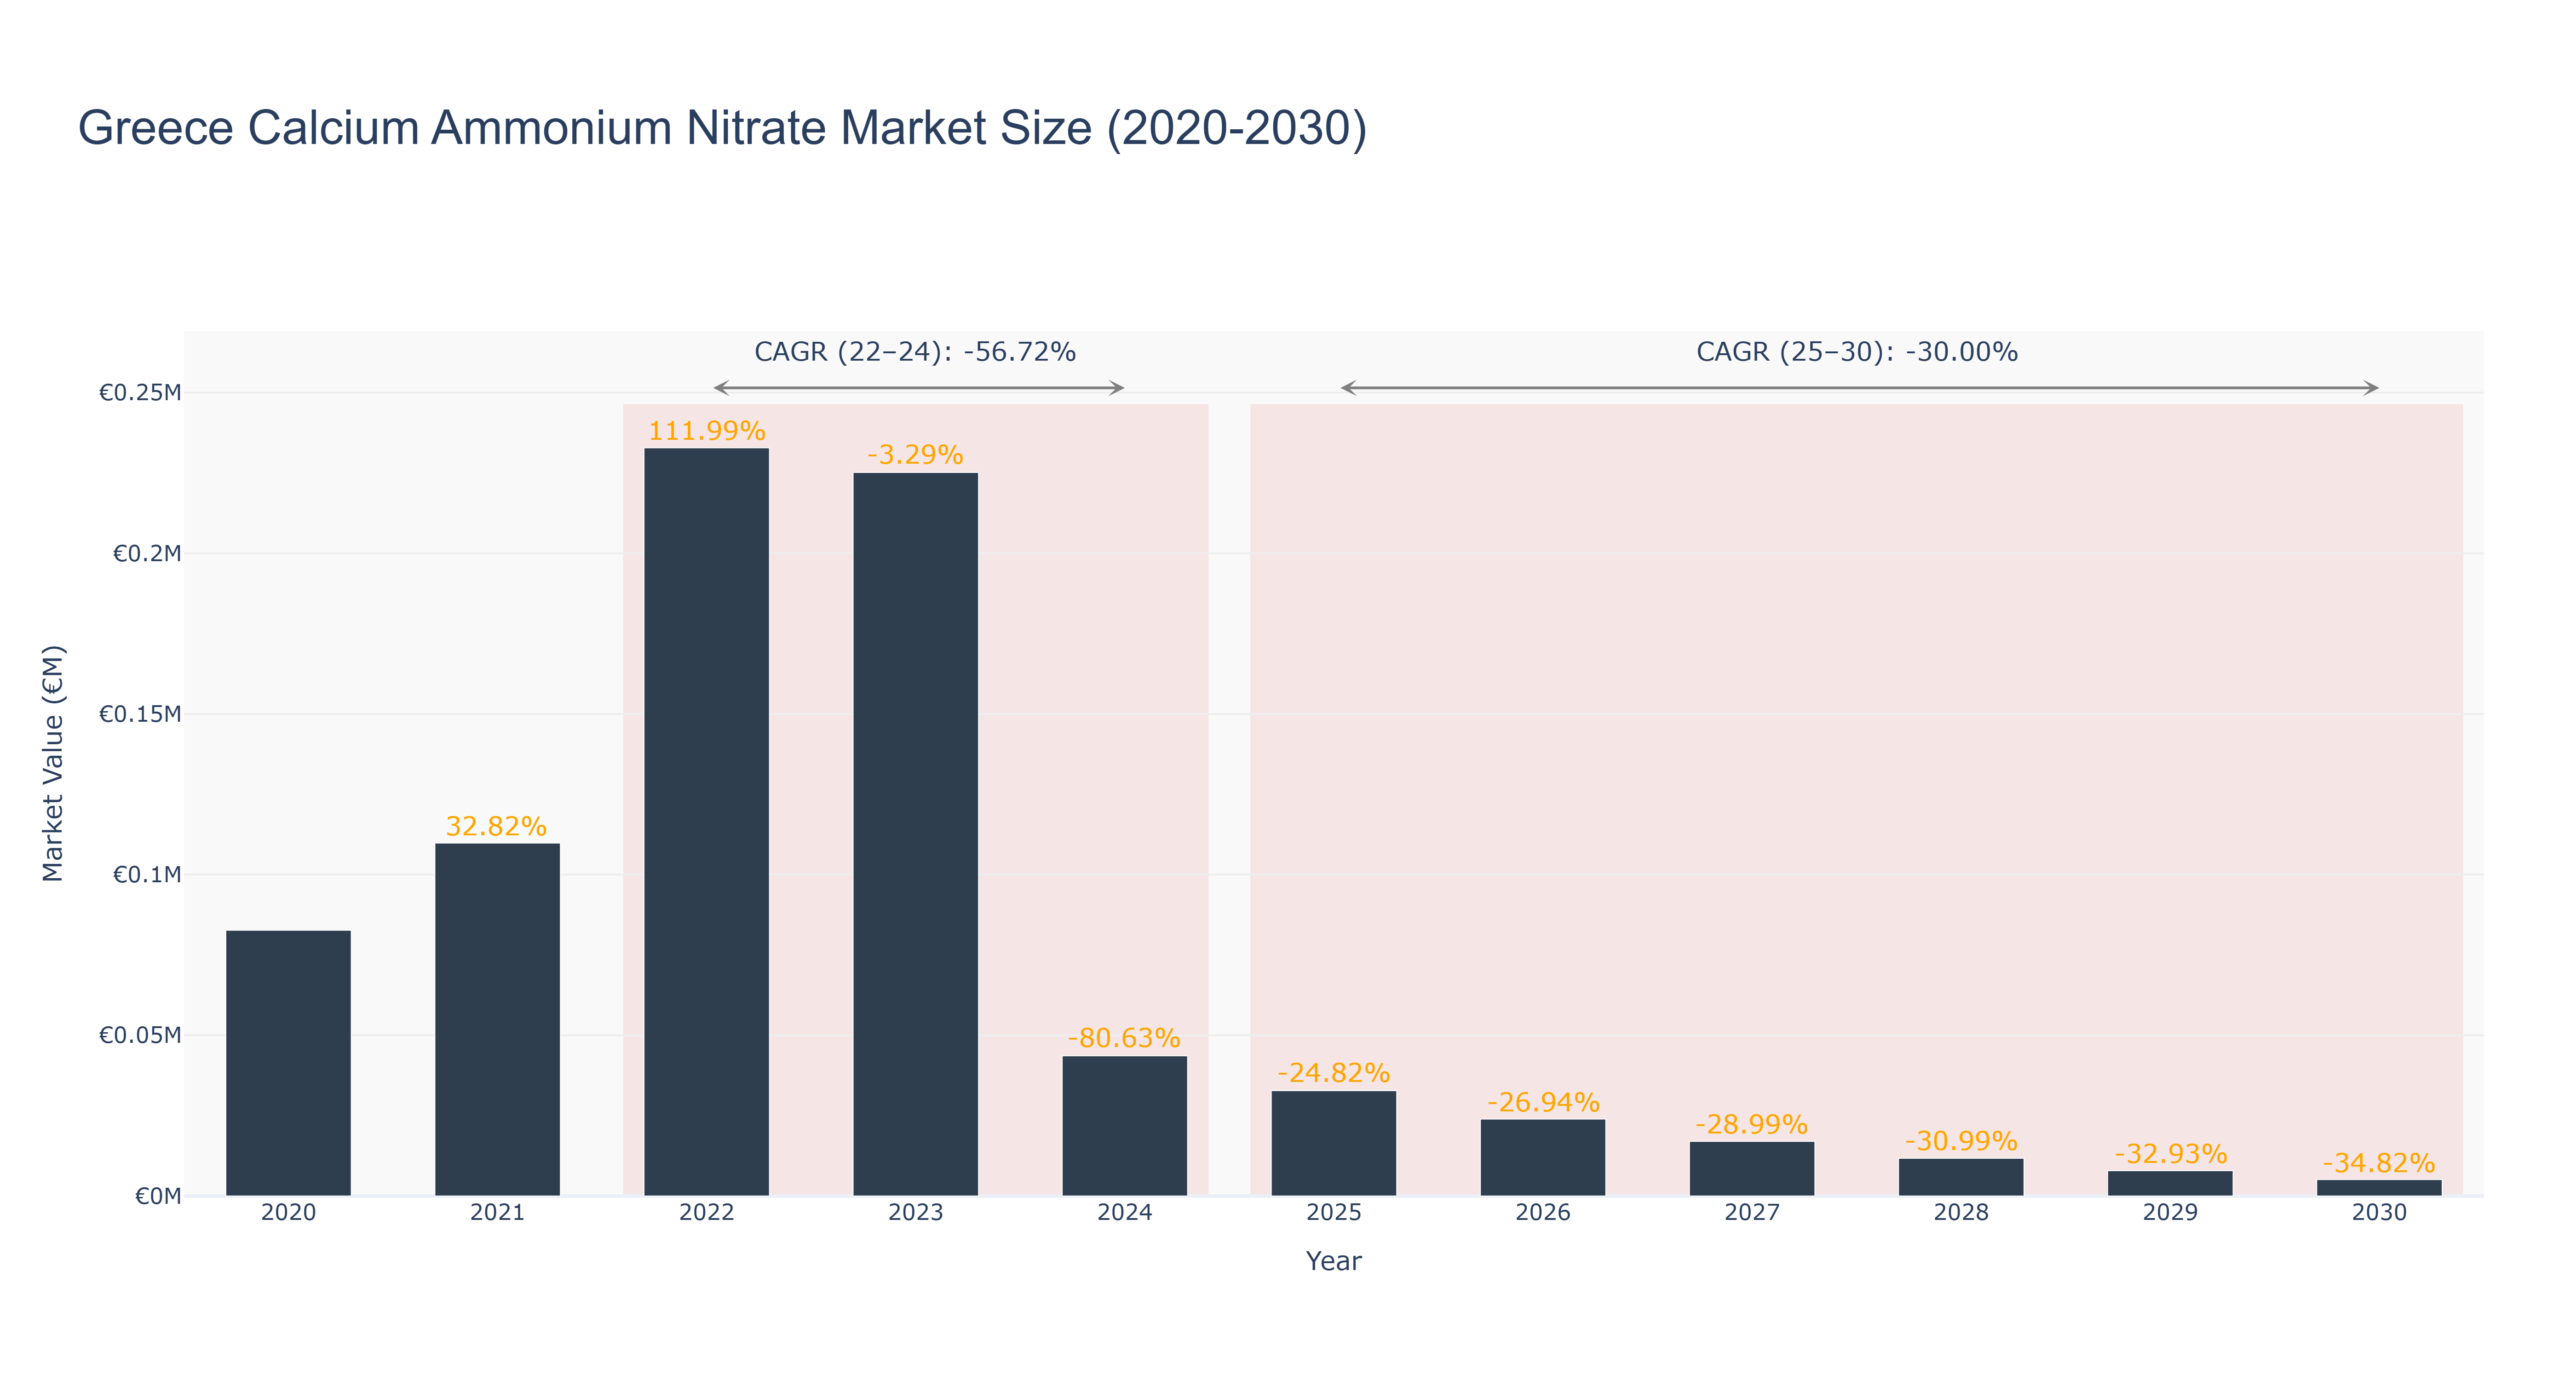This screenshot has width=2576, height=1380.
Task: Click the 2021 x-axis tick label
Action: tap(497, 1213)
